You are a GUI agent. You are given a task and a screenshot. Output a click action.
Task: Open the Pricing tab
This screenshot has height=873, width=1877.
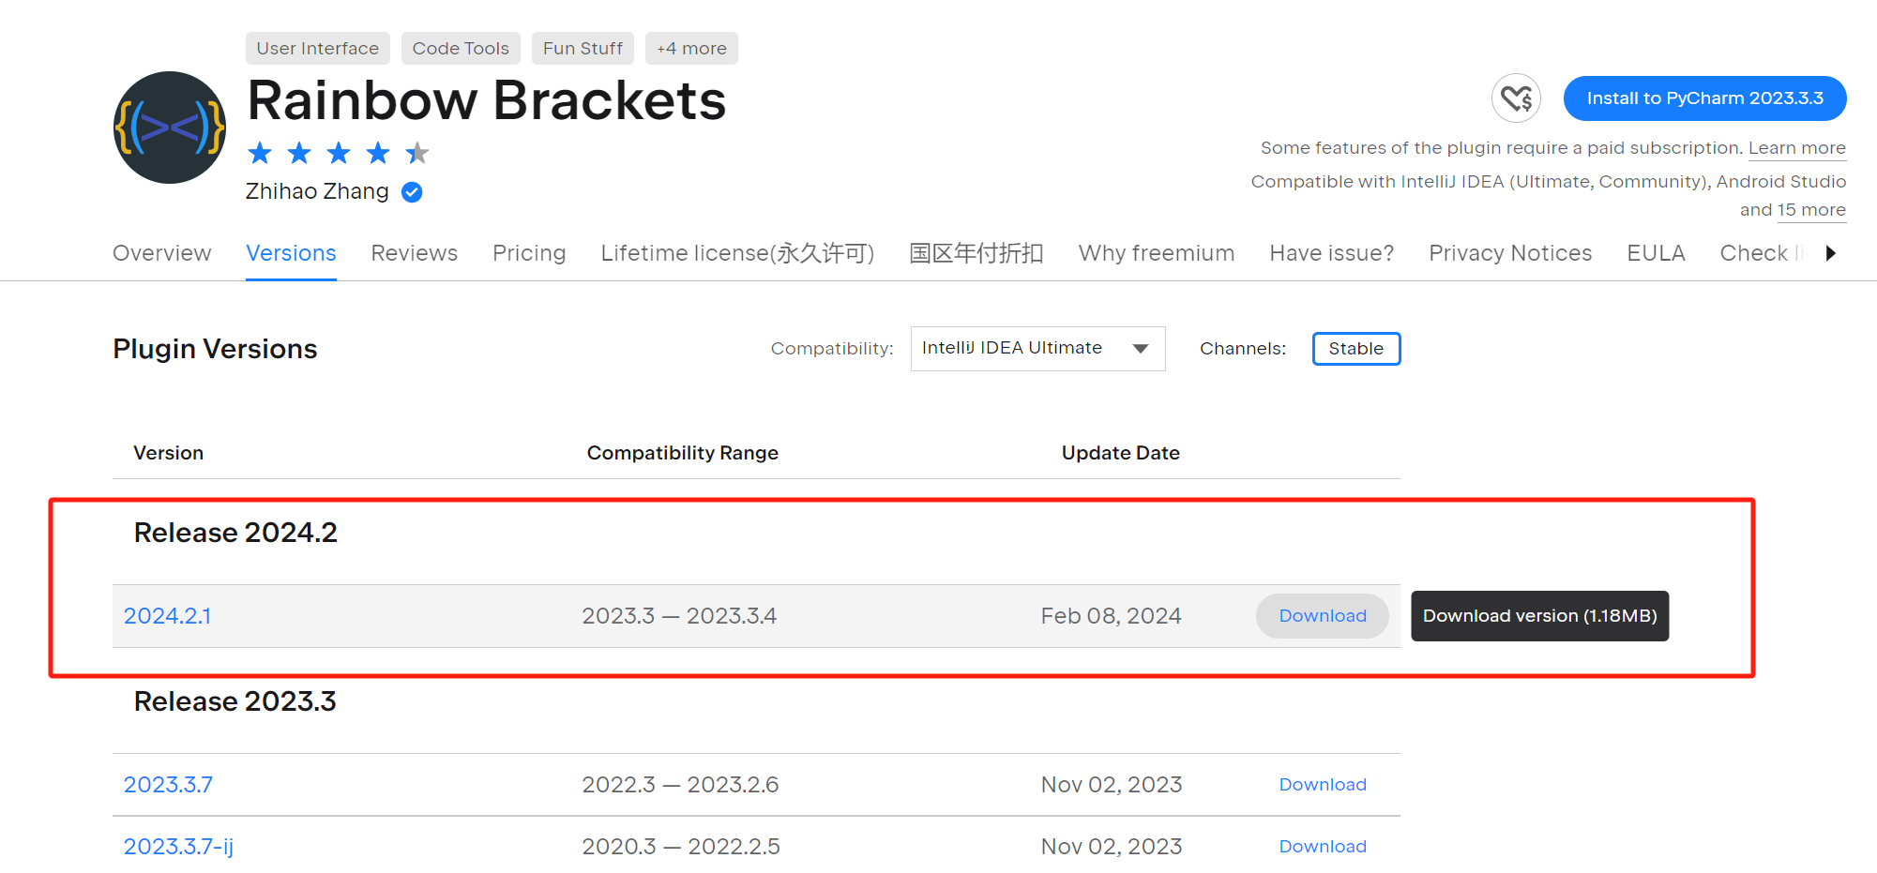(x=528, y=252)
